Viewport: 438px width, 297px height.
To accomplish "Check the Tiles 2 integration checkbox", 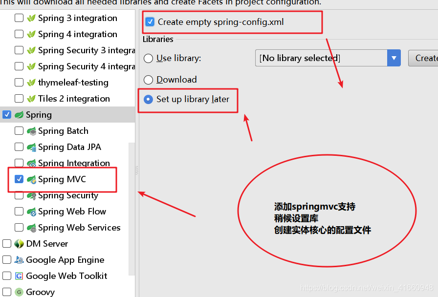I will pyautogui.click(x=19, y=99).
